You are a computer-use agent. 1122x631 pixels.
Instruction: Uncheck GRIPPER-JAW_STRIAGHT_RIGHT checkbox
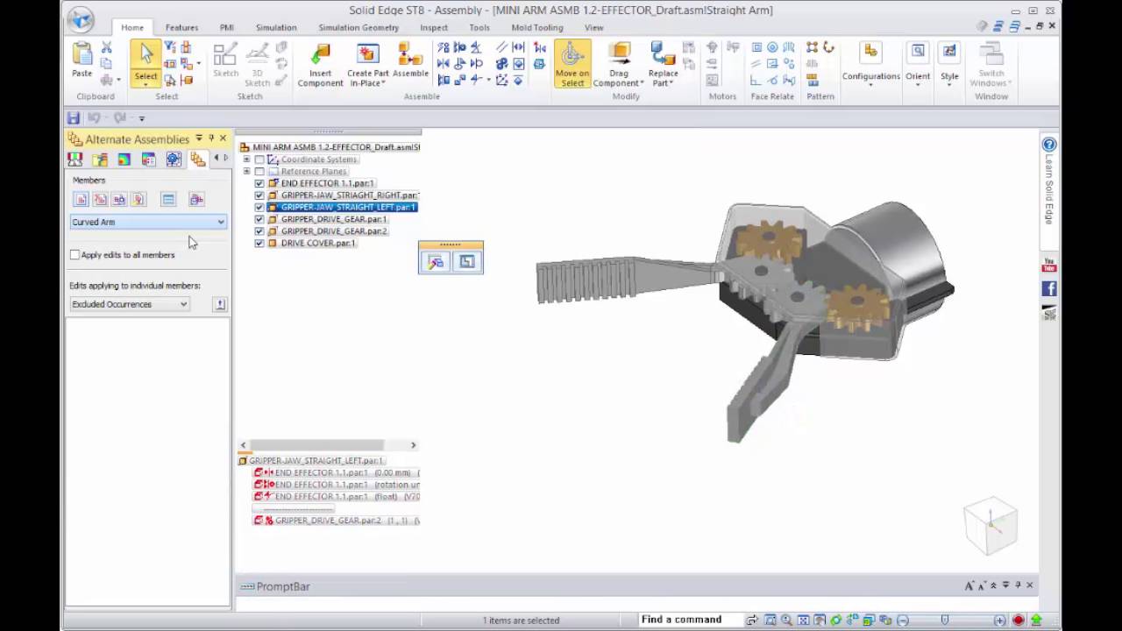[x=259, y=195]
